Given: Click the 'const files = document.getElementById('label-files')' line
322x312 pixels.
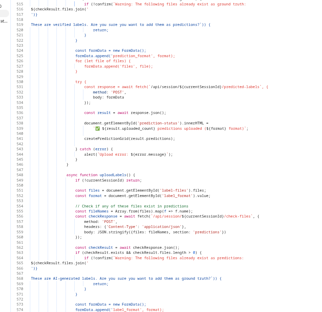Looking at the screenshot, I should [x=140, y=190].
